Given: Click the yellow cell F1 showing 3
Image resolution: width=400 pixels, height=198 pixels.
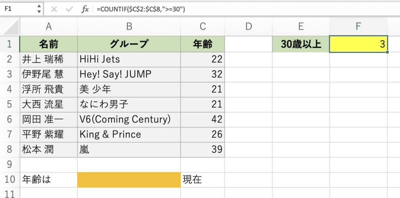Looking at the screenshot, I should [x=358, y=44].
